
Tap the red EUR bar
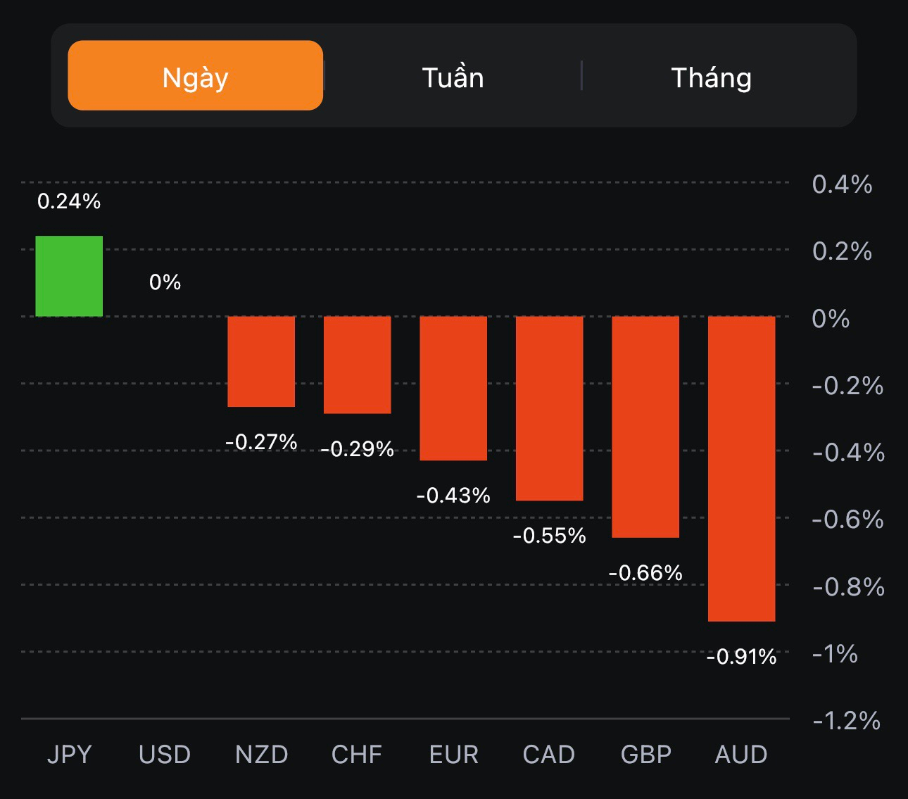click(x=453, y=388)
